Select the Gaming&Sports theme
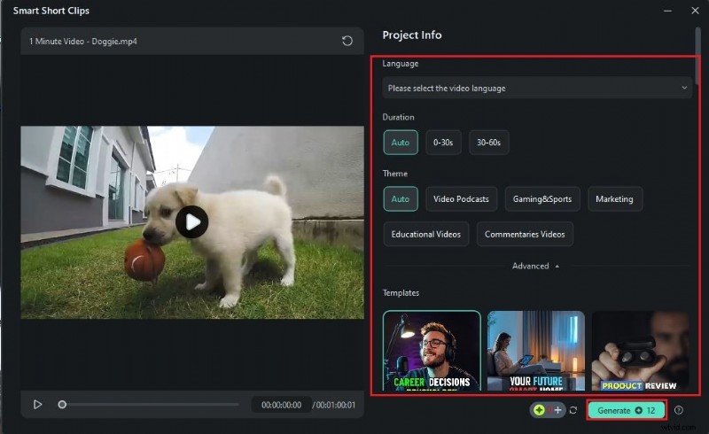The height and width of the screenshot is (434, 709). pyautogui.click(x=541, y=199)
